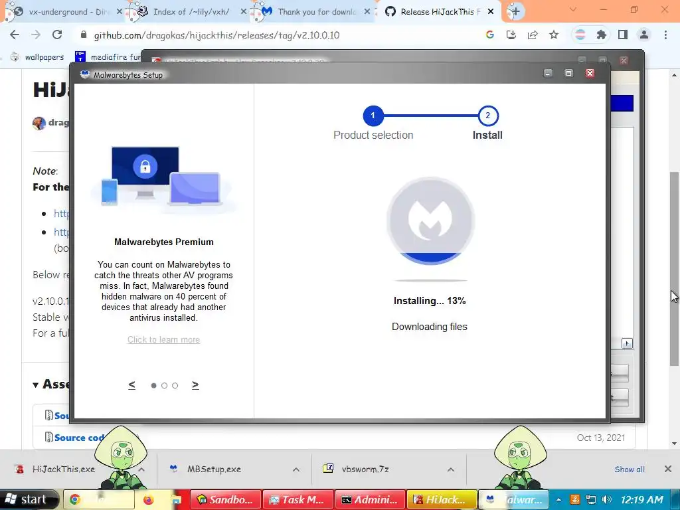Close the vx-underground tab
This screenshot has height=510, width=680.
[x=120, y=12]
